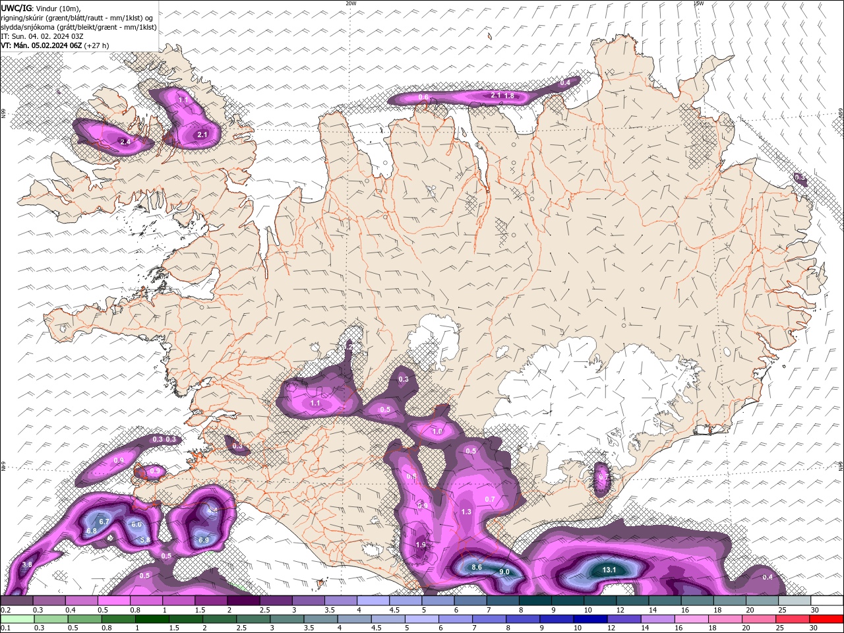Click the 1.0 precipitation label
This screenshot has height=633, width=844.
(437, 431)
